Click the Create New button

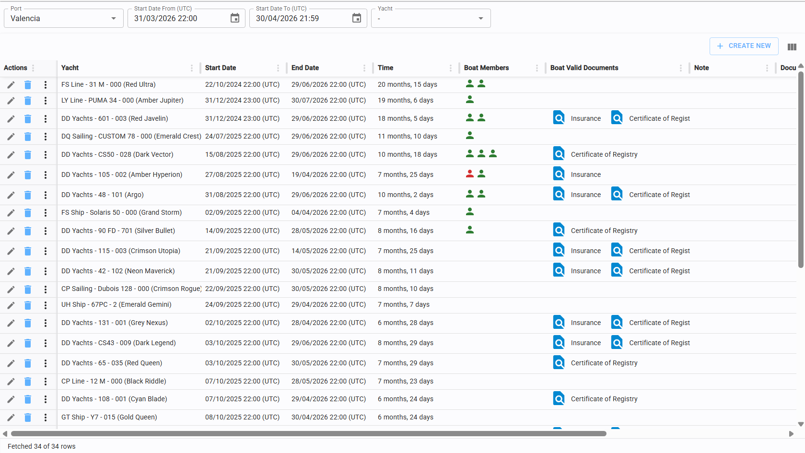[x=744, y=46]
